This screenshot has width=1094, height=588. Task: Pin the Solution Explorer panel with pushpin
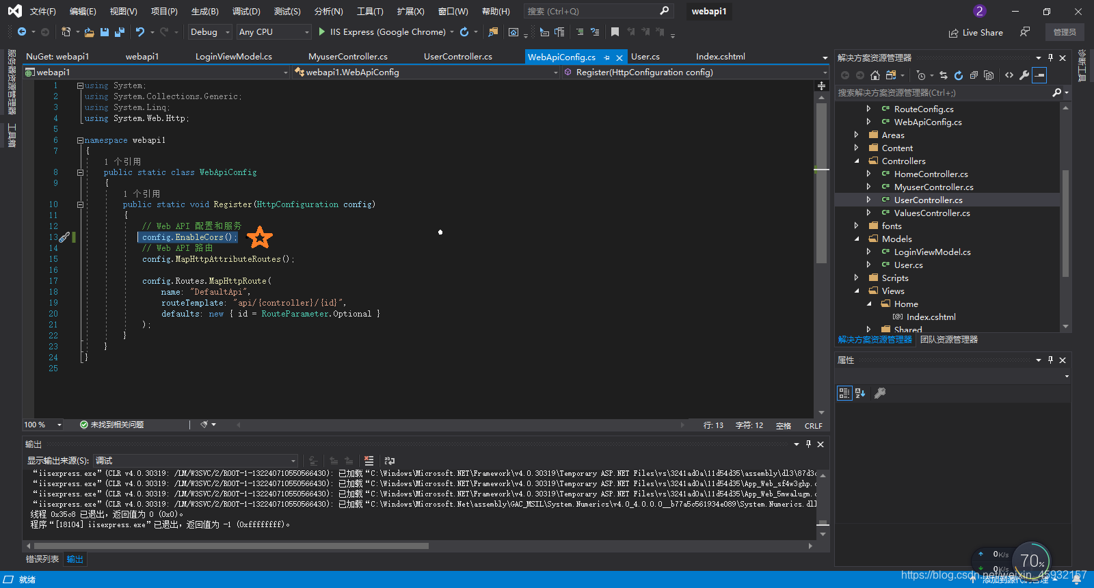point(1051,57)
